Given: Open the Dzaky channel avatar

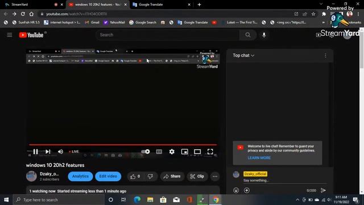Looking at the screenshot, I should [31, 176].
